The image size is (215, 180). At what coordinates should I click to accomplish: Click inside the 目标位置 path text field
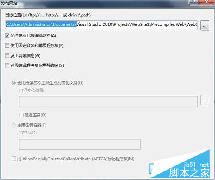(101, 25)
